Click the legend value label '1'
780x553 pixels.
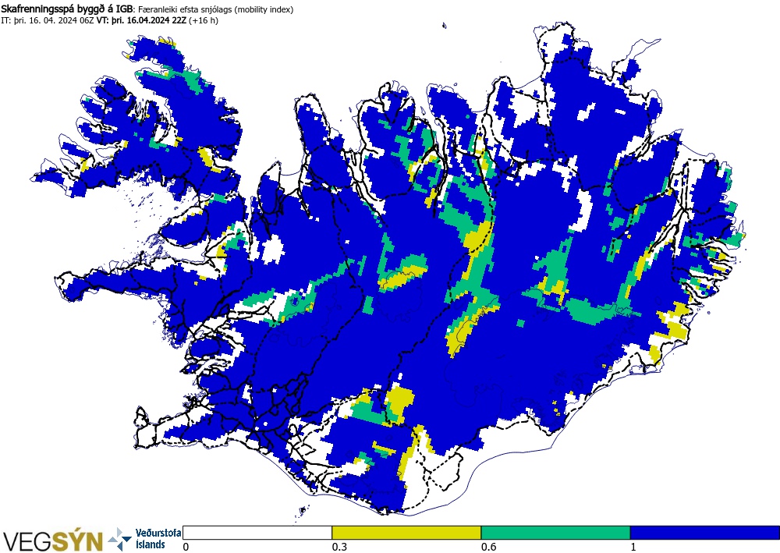[633, 547]
